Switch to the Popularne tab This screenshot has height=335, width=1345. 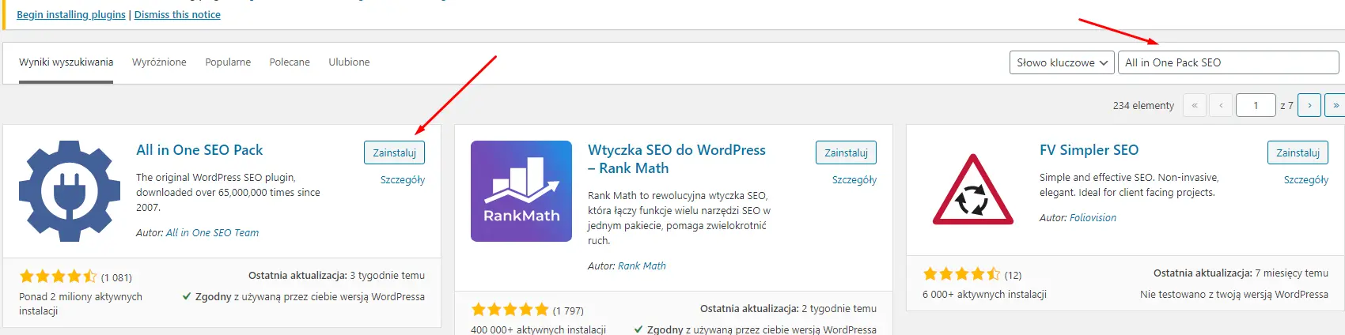point(228,62)
